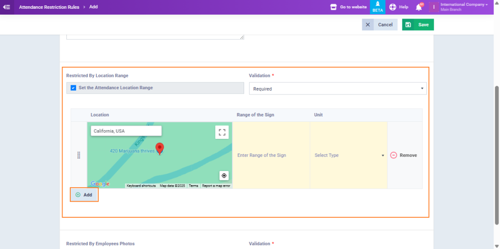Screen dimensions: 500x249
Task: Remove the California location row
Action: [404, 155]
